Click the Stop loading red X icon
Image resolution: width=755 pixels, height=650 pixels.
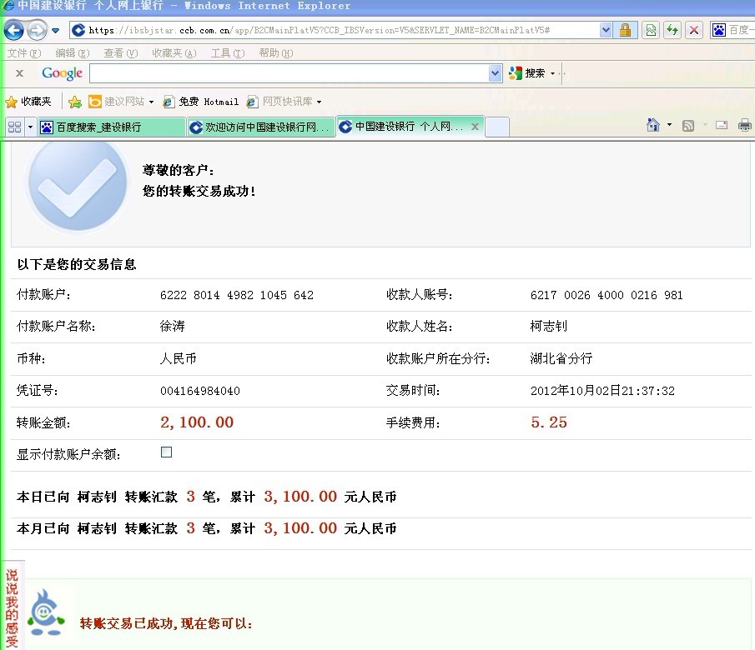[x=694, y=31]
